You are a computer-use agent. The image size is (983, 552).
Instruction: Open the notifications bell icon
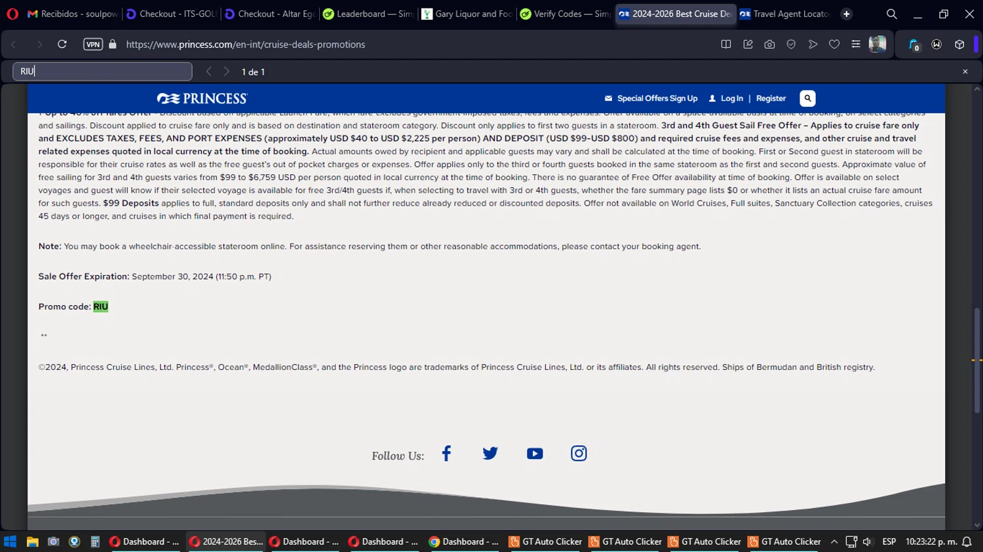(967, 542)
